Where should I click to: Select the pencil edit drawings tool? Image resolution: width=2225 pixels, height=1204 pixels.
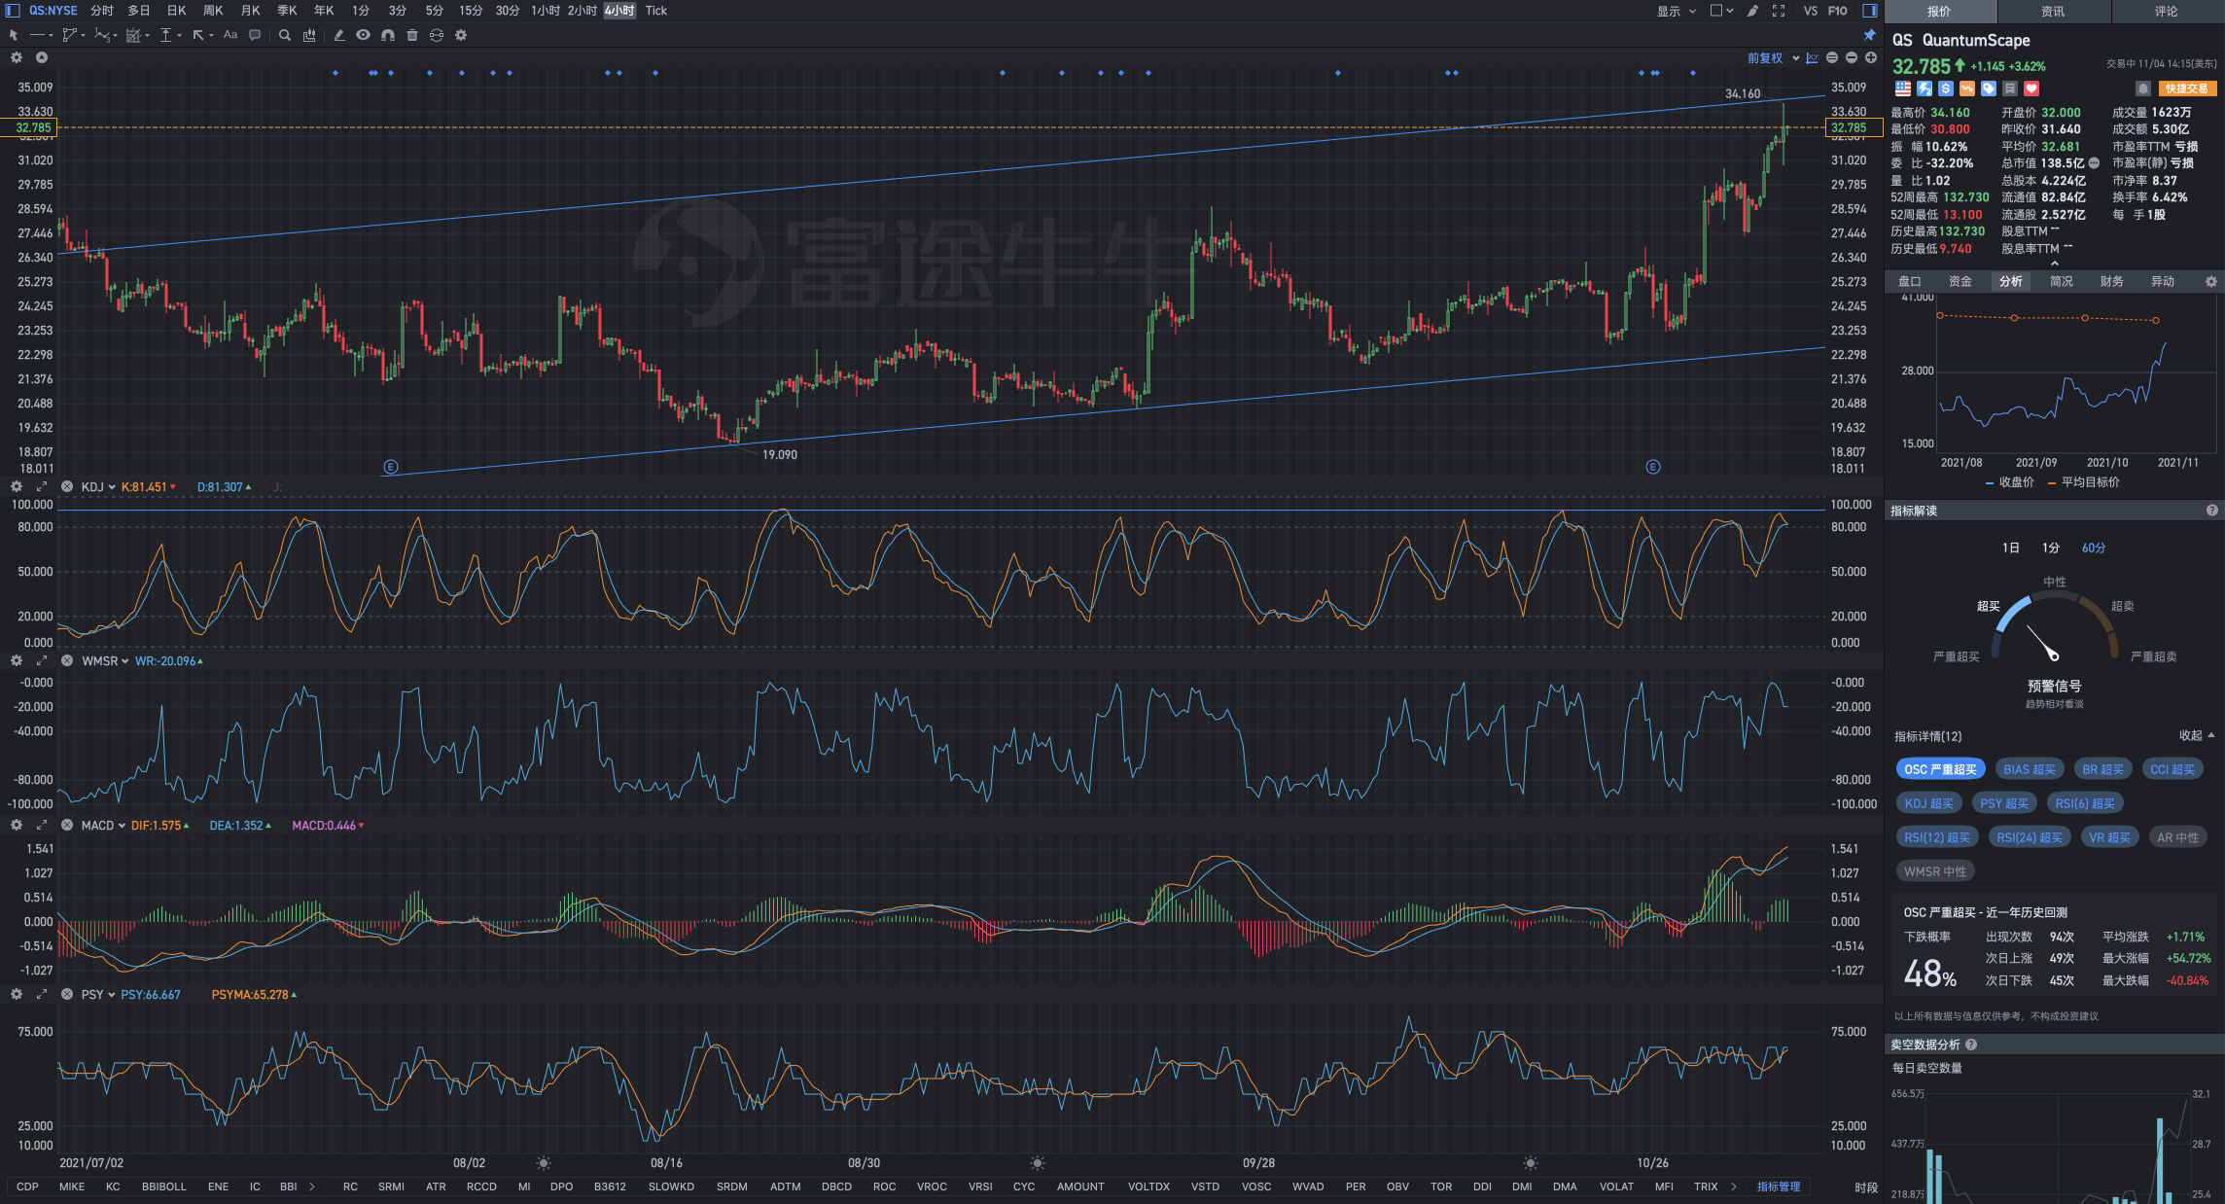pyautogui.click(x=338, y=35)
